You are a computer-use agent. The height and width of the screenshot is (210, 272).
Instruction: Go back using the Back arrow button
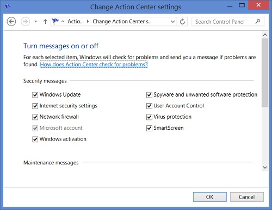click(11, 22)
